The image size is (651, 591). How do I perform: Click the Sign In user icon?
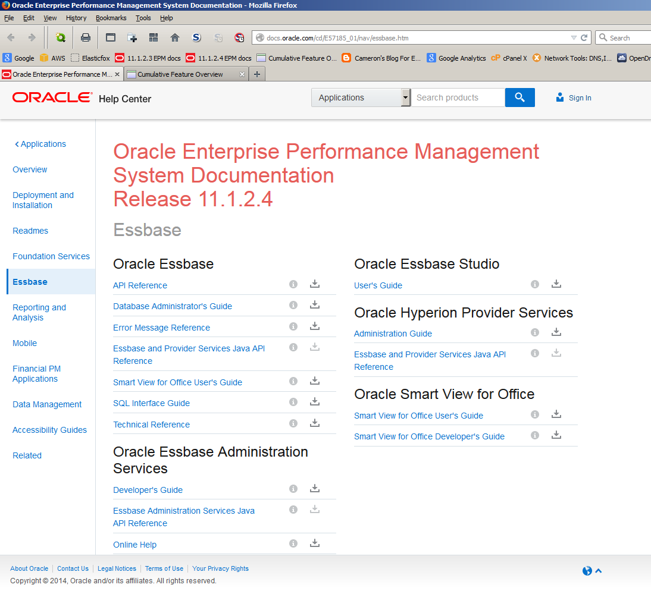[560, 98]
